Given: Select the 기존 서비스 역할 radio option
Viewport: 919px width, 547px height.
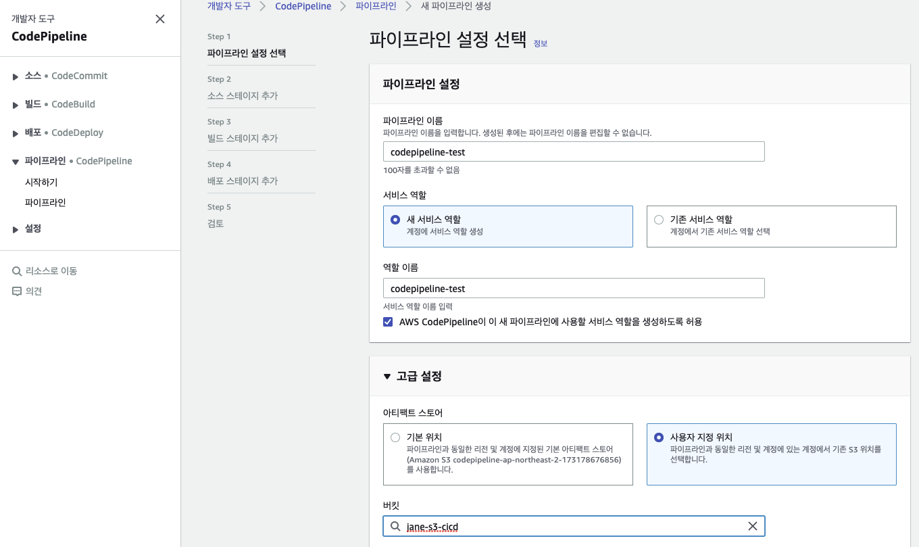Looking at the screenshot, I should click(x=659, y=220).
